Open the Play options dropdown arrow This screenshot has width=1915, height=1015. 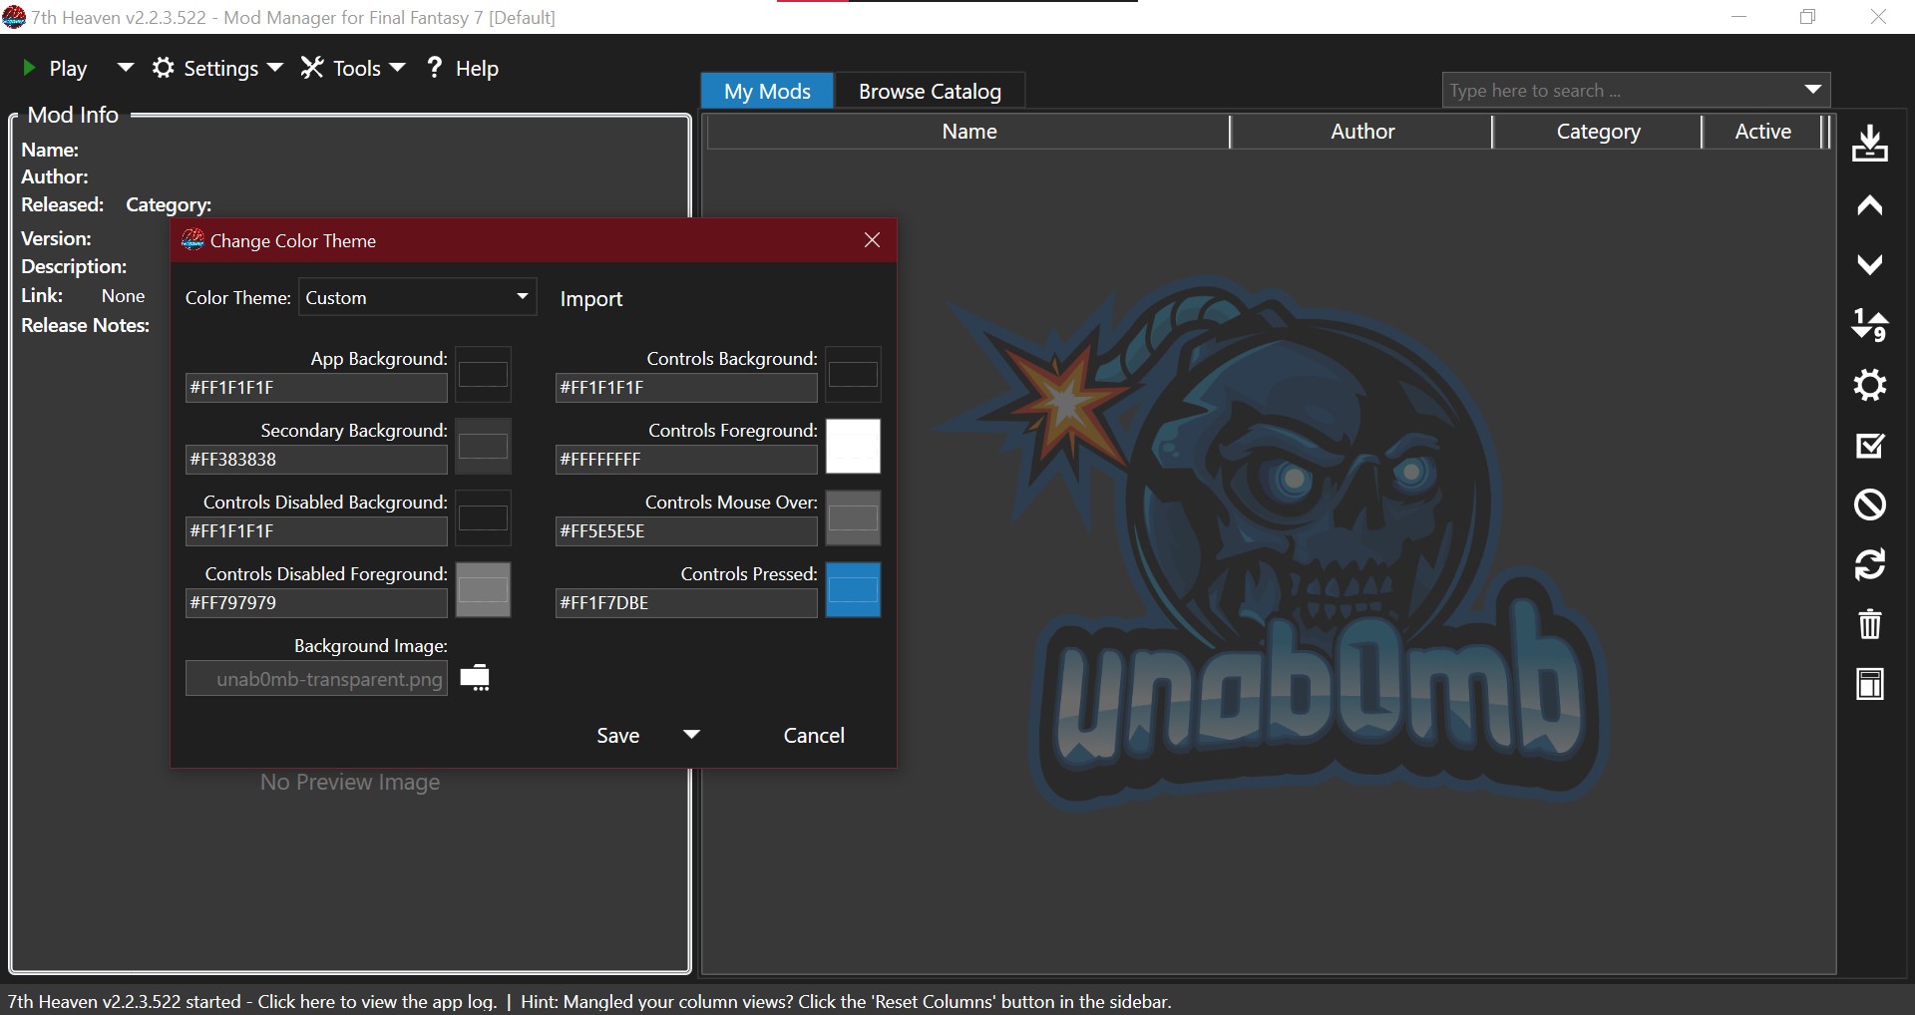click(x=126, y=68)
